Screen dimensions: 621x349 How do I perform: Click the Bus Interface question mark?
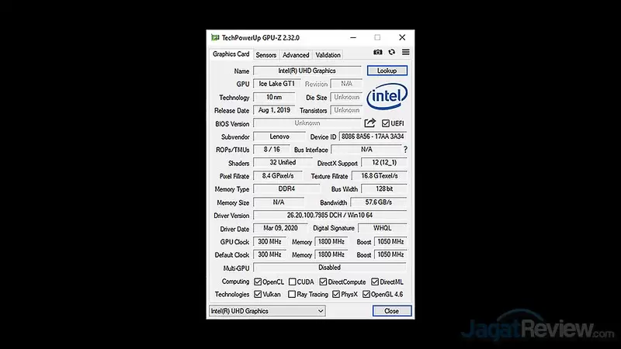coord(404,150)
